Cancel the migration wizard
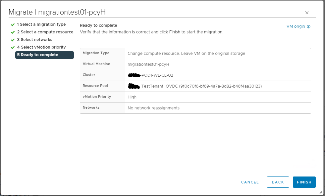This screenshot has width=325, height=196. [x=250, y=182]
